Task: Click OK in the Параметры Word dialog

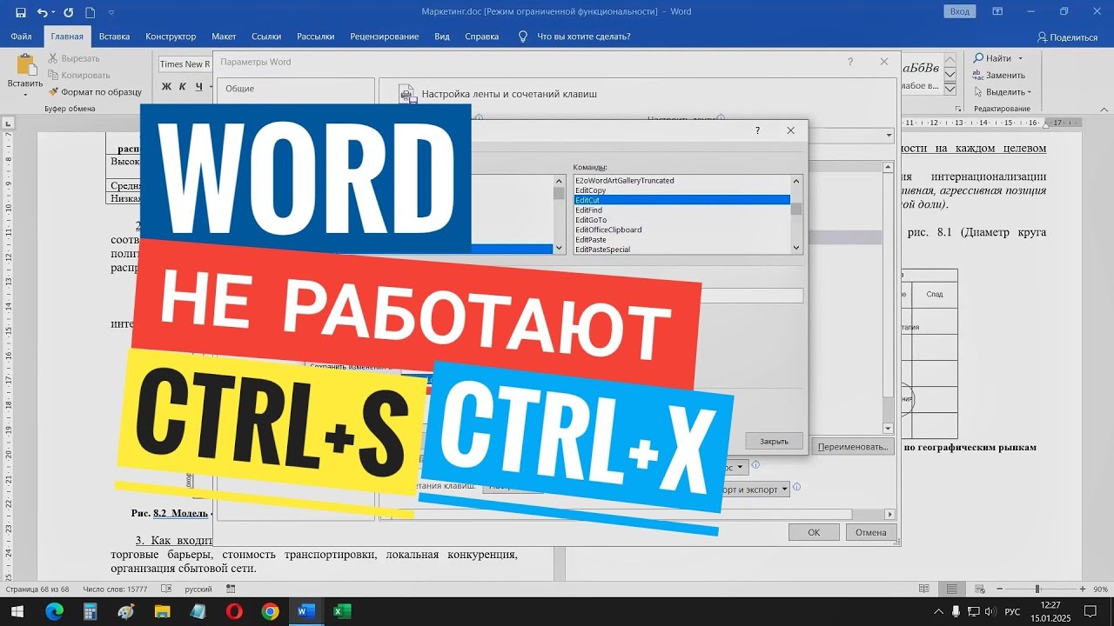Action: click(x=814, y=532)
